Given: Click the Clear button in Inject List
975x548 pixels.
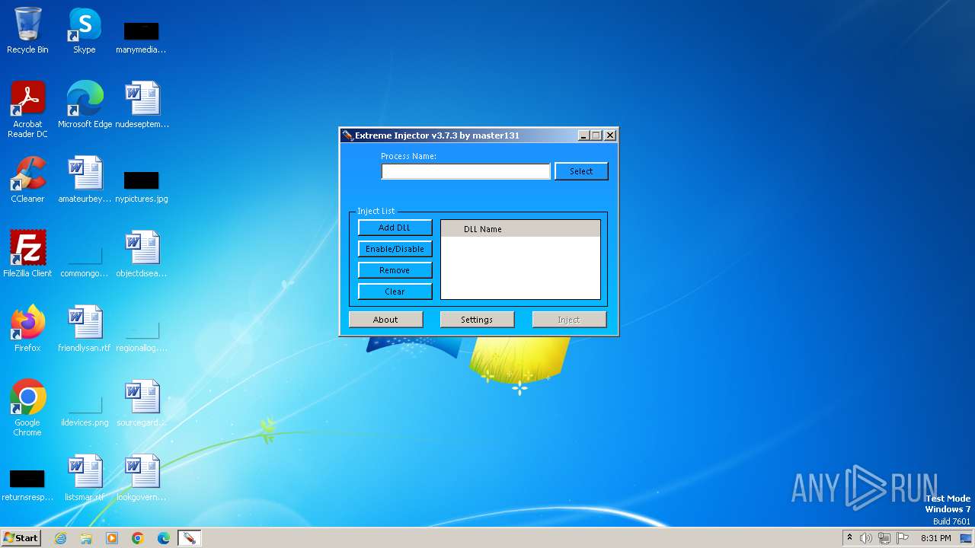Looking at the screenshot, I should (x=395, y=292).
